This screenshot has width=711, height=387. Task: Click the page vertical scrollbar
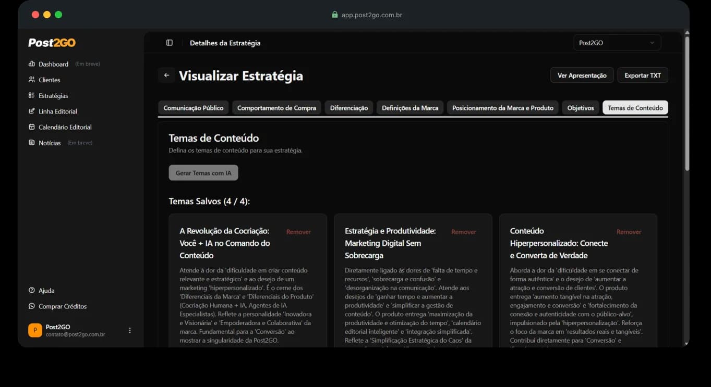687,104
